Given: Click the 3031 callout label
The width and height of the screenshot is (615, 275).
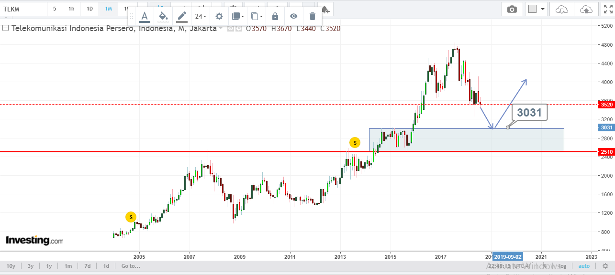Looking at the screenshot, I should (x=529, y=113).
